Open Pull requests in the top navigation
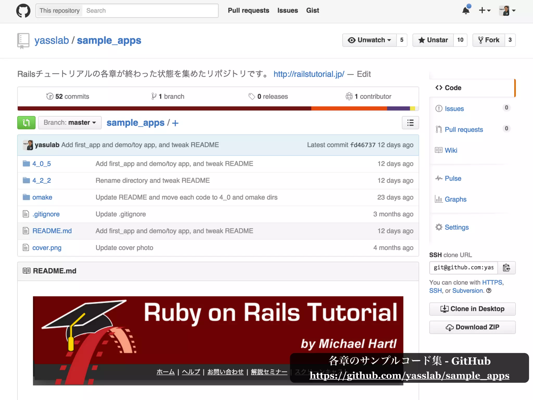The width and height of the screenshot is (533, 400). point(249,10)
